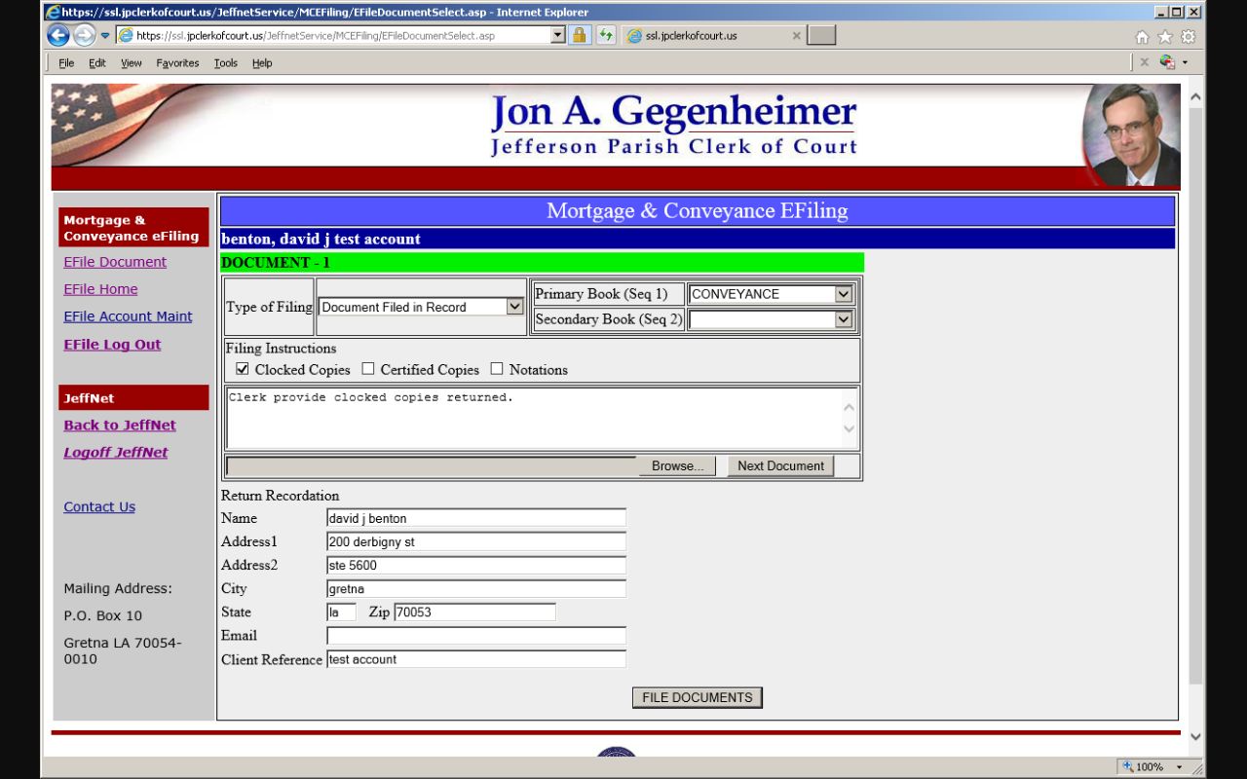The image size is (1247, 779).
Task: Open the browser Tools gear icon
Action: tap(1188, 37)
